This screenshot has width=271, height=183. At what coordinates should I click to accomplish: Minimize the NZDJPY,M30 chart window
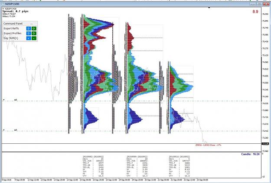click(x=253, y=4)
